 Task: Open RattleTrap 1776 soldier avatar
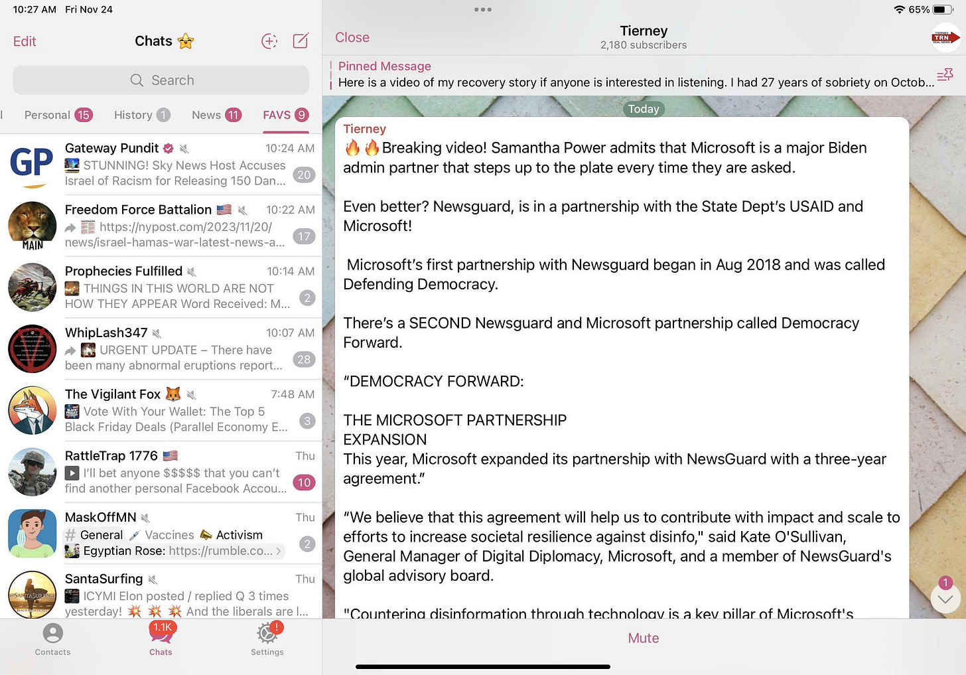(x=33, y=472)
